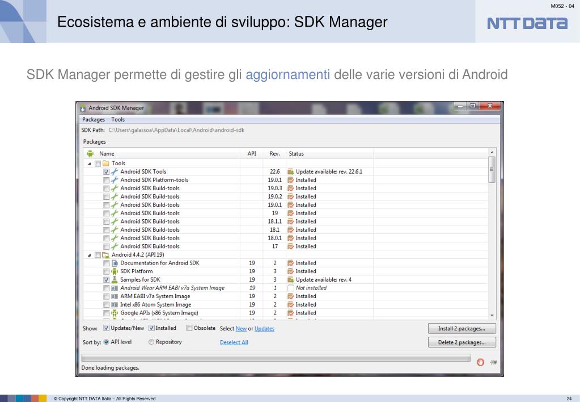The height and width of the screenshot is (402, 580).
Task: Click installed status icon for Android SDK Platform-tools
Action: (x=291, y=180)
